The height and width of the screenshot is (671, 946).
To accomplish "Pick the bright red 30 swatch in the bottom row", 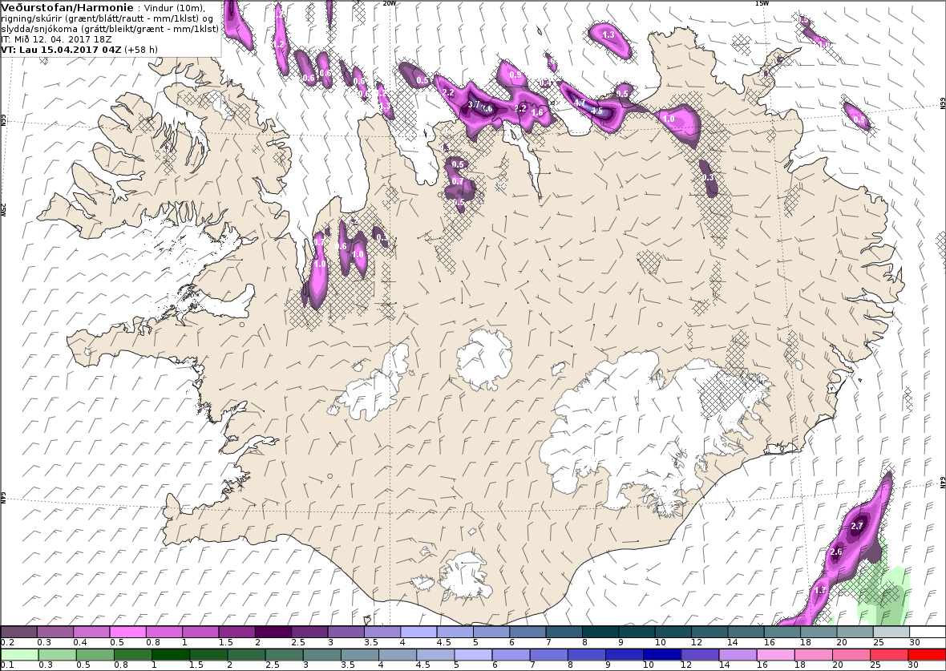I will coord(926,655).
